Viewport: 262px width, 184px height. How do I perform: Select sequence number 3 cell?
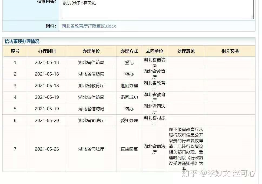(15, 86)
